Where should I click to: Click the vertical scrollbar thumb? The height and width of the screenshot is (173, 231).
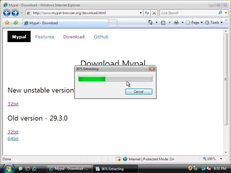pyautogui.click(x=226, y=79)
